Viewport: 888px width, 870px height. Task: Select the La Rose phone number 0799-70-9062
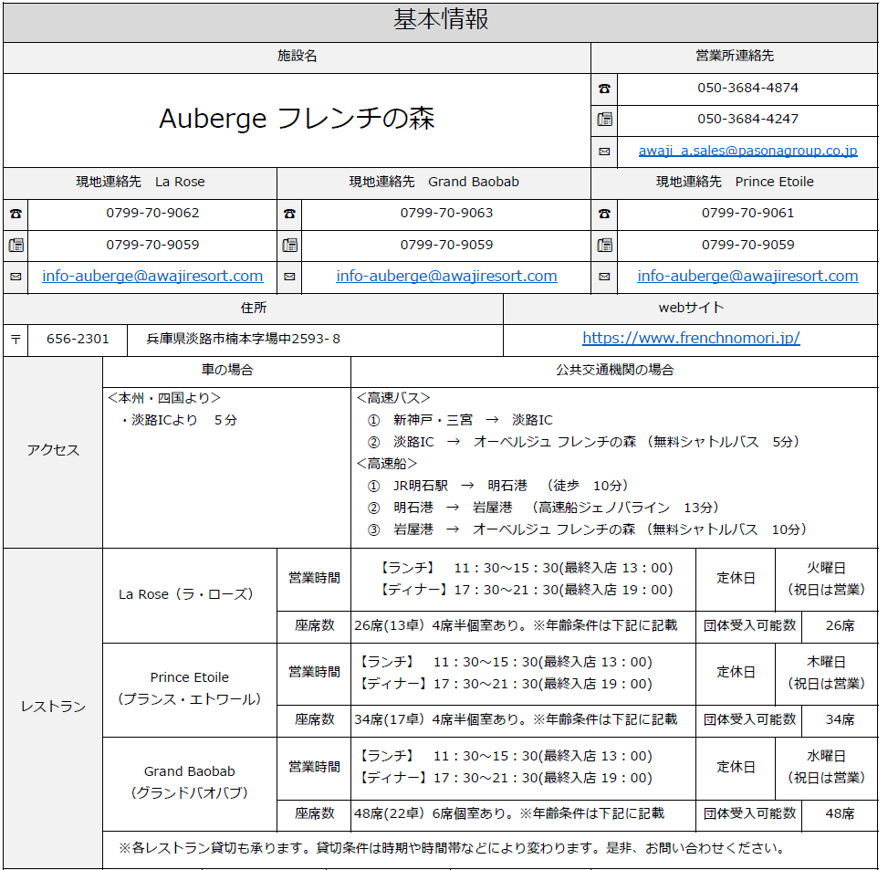click(152, 214)
